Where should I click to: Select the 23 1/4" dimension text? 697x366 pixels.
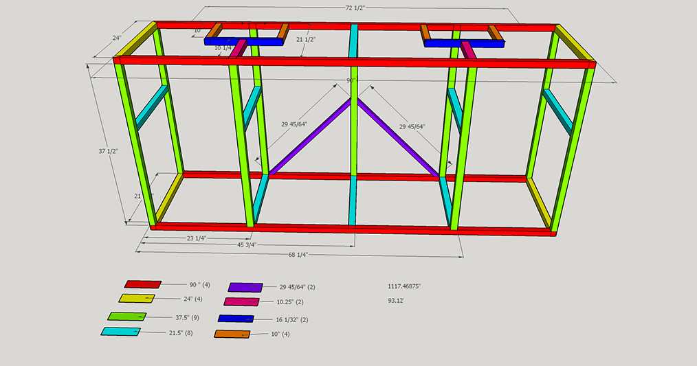[196, 238]
